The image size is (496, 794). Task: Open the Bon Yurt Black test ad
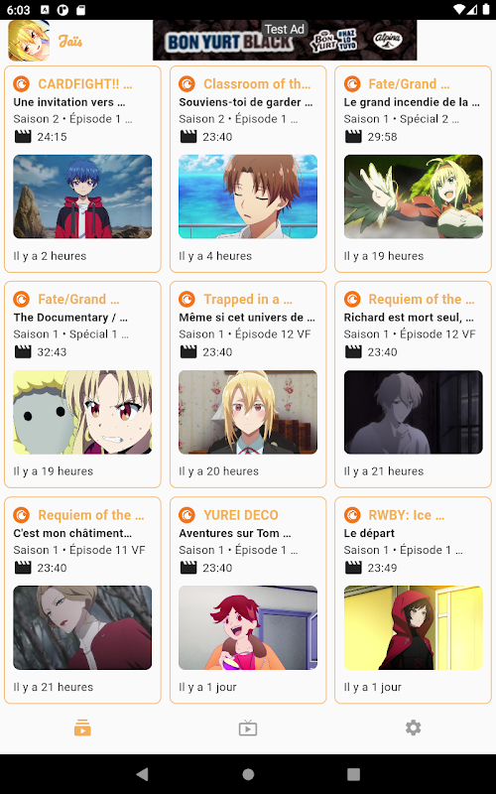285,41
